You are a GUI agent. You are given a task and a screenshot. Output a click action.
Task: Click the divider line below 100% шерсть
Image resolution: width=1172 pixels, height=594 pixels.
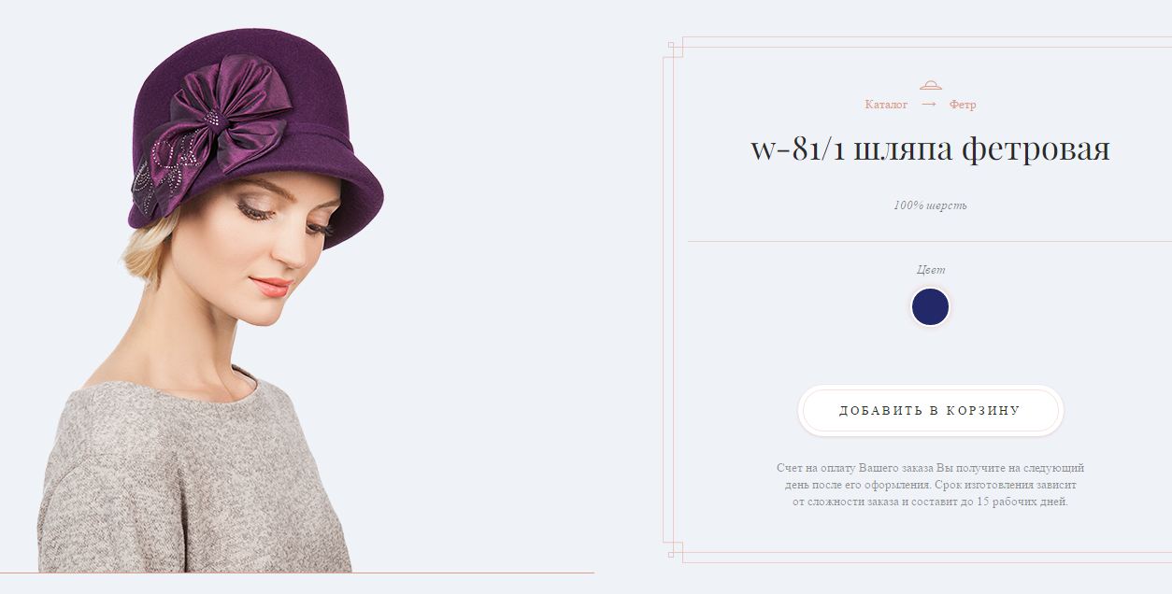pos(930,241)
